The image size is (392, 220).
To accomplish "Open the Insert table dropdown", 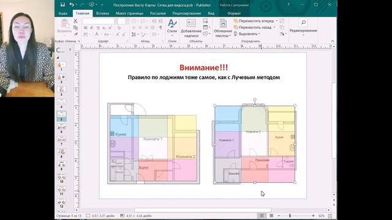I will (206, 27).
